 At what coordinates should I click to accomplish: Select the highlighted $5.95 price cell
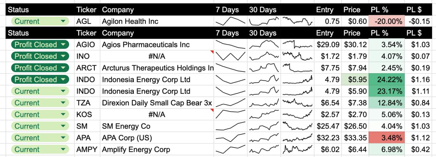point(355,80)
